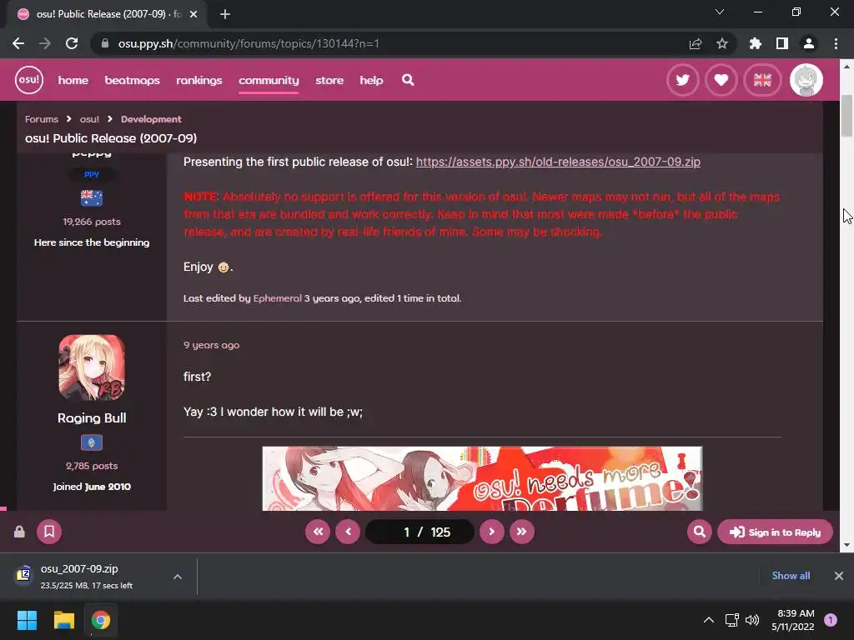Open the rankings menu item
The width and height of the screenshot is (854, 640).
[199, 80]
